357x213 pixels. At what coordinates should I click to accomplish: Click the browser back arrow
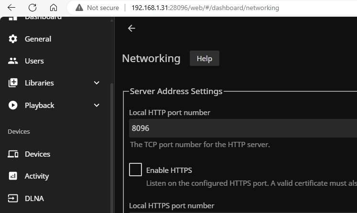pyautogui.click(x=11, y=8)
